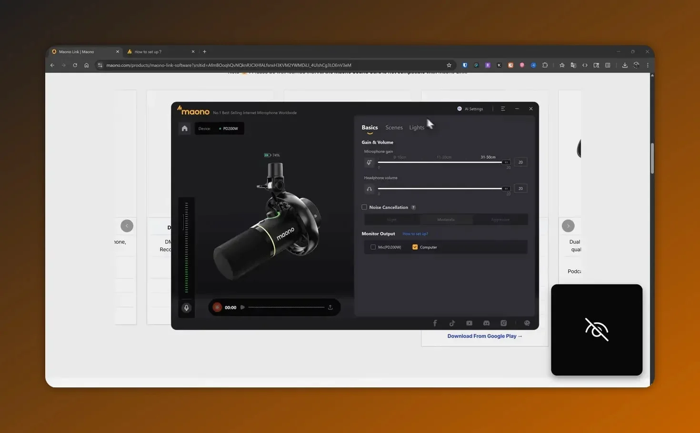Screen dimensions: 700x433
Task: Switch to the Lights tab
Action: coord(417,128)
